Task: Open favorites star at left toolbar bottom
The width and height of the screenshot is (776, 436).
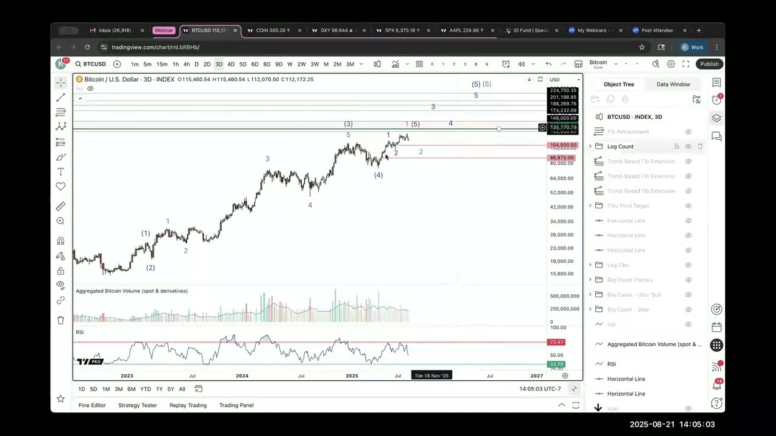Action: 61,398
